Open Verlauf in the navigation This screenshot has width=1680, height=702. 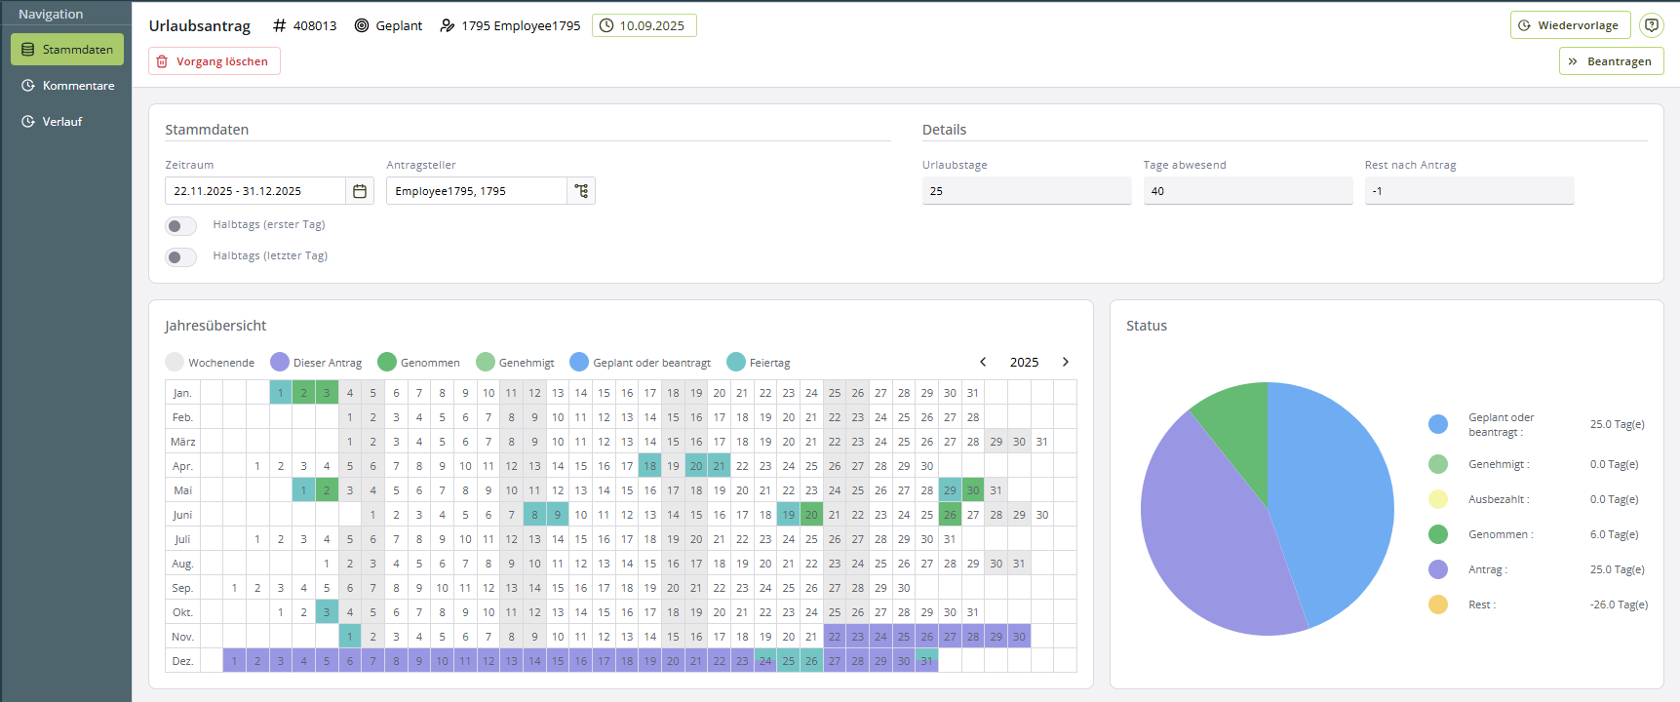tap(62, 122)
